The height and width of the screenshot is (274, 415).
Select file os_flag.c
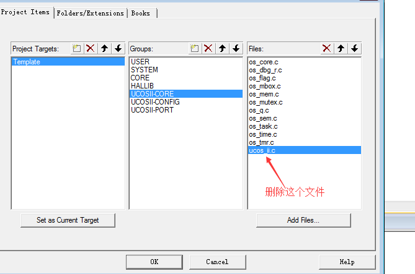(x=305, y=78)
